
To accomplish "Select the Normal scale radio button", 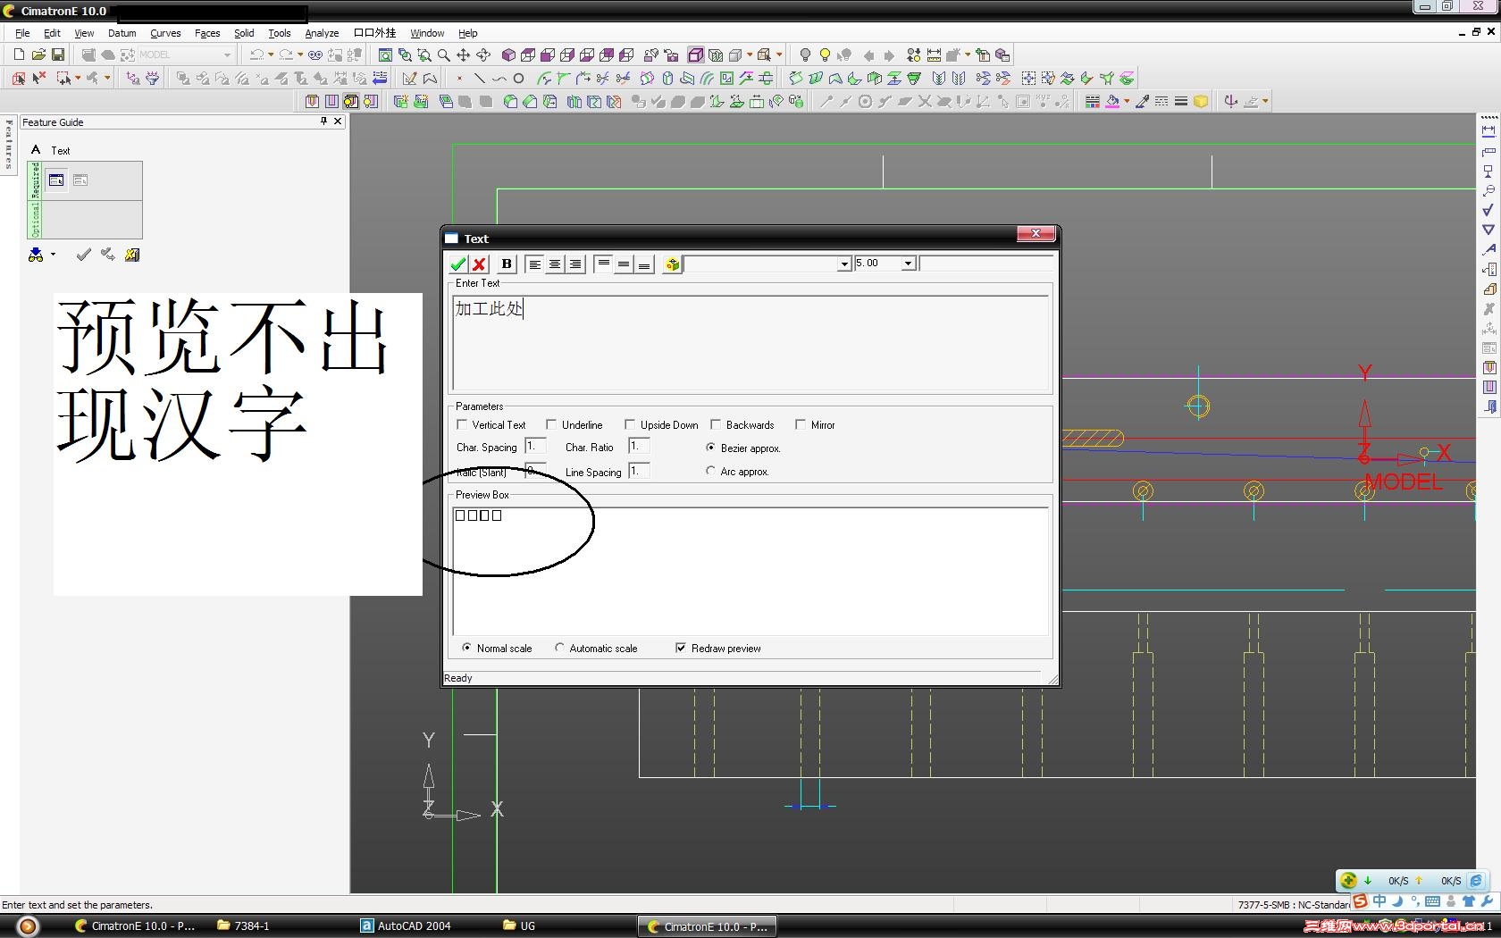I will click(x=467, y=648).
